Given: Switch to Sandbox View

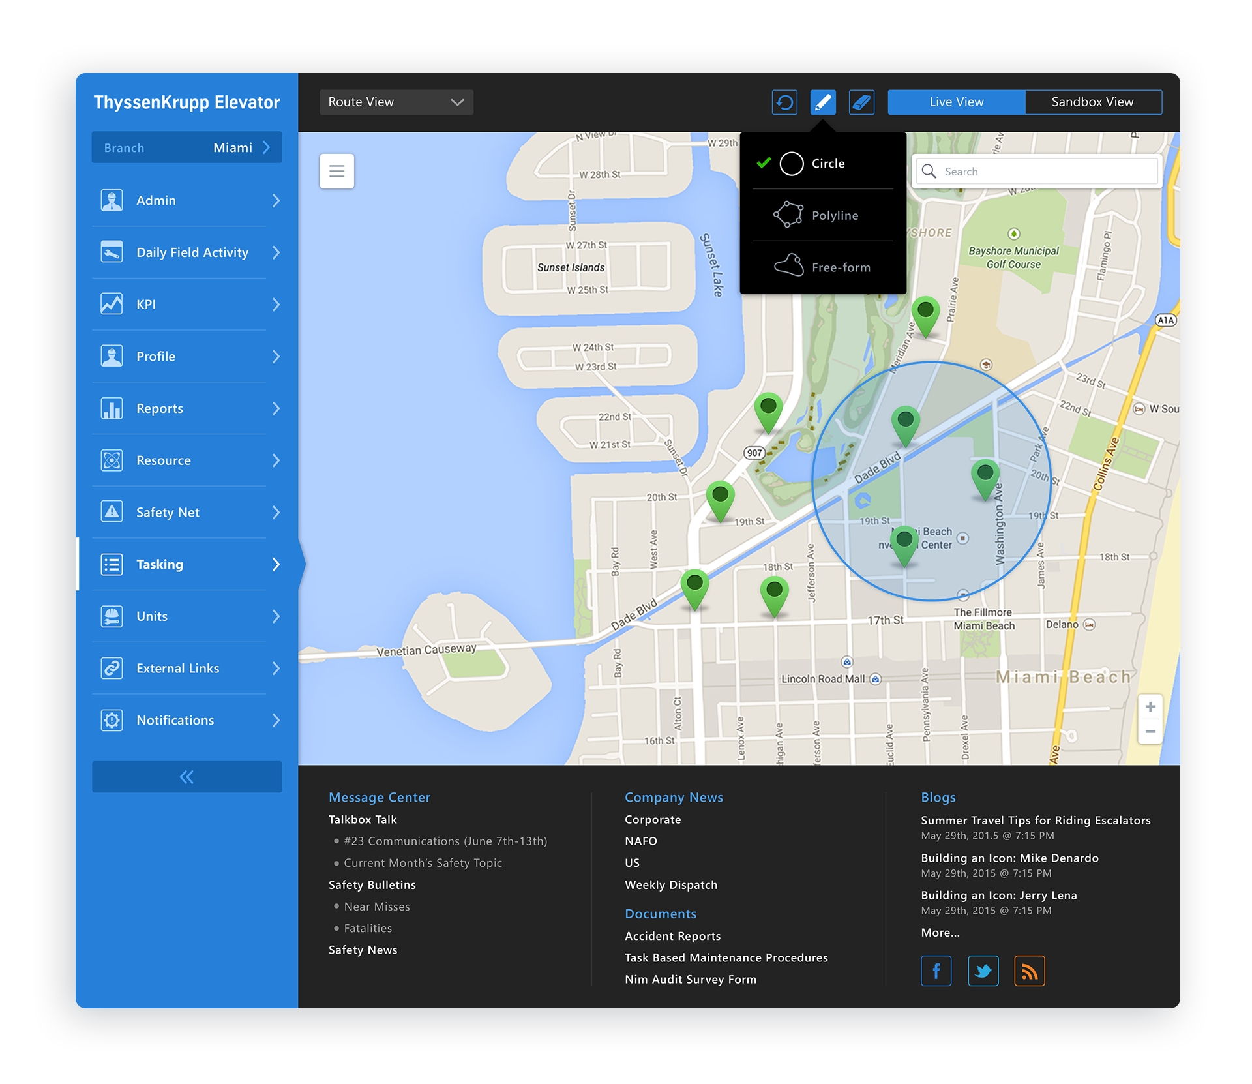Looking at the screenshot, I should (1093, 102).
